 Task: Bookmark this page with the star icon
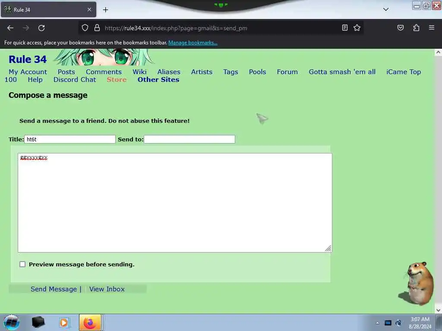click(357, 28)
